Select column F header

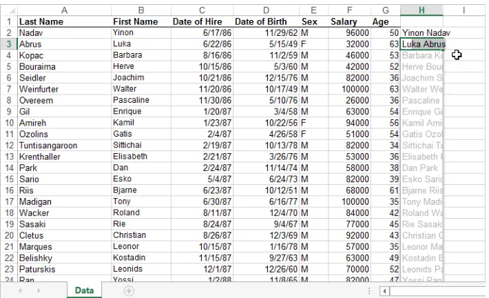click(349, 10)
